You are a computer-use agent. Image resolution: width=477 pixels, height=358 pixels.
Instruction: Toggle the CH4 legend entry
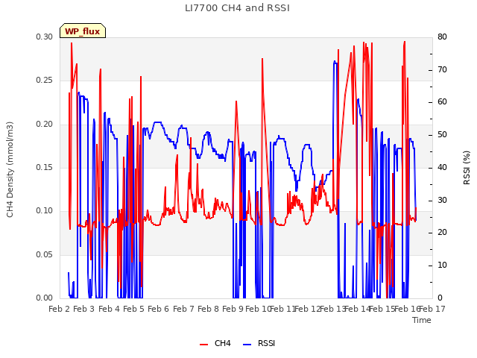tap(215, 343)
